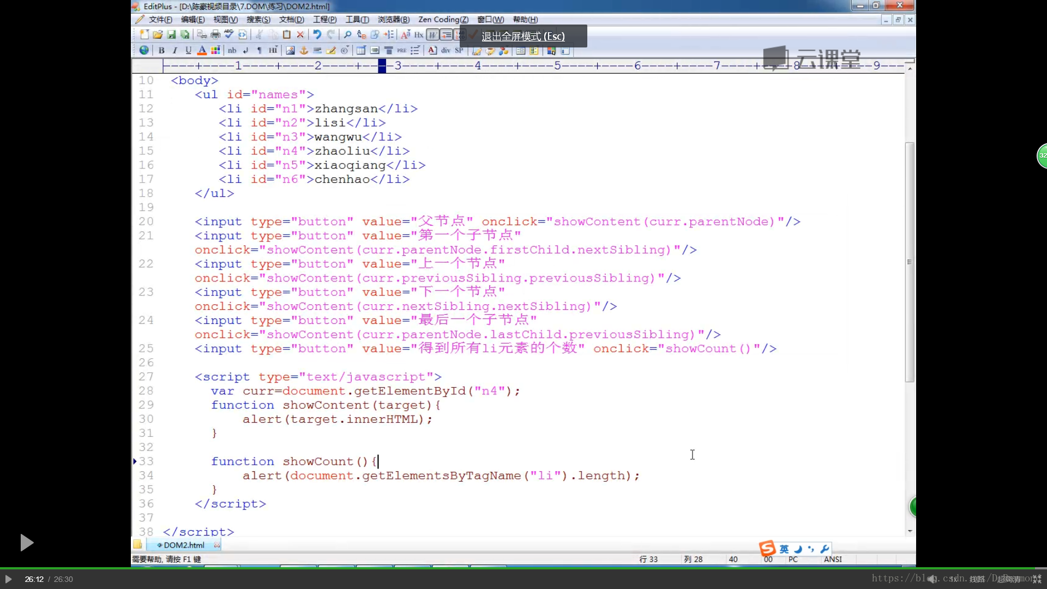Click the Paste clipboard icon
The height and width of the screenshot is (589, 1047).
(x=287, y=34)
